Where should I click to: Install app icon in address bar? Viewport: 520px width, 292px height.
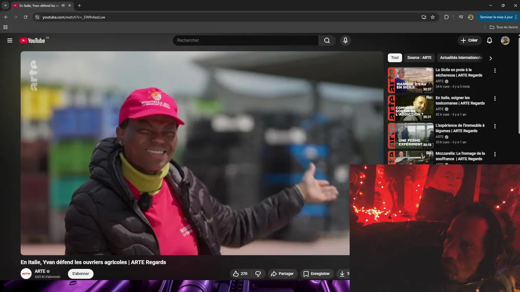(x=424, y=17)
